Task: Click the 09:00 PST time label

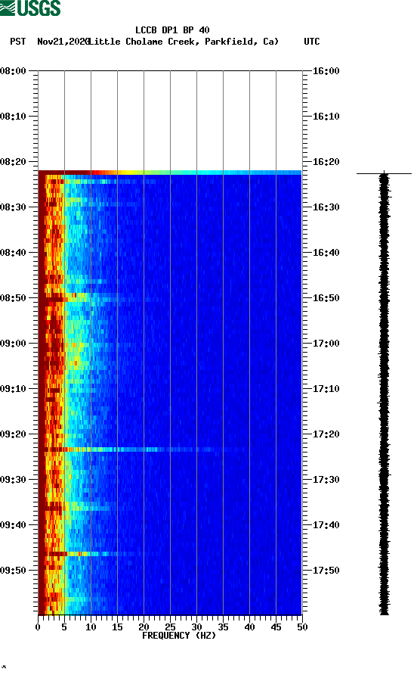Action: pos(14,344)
